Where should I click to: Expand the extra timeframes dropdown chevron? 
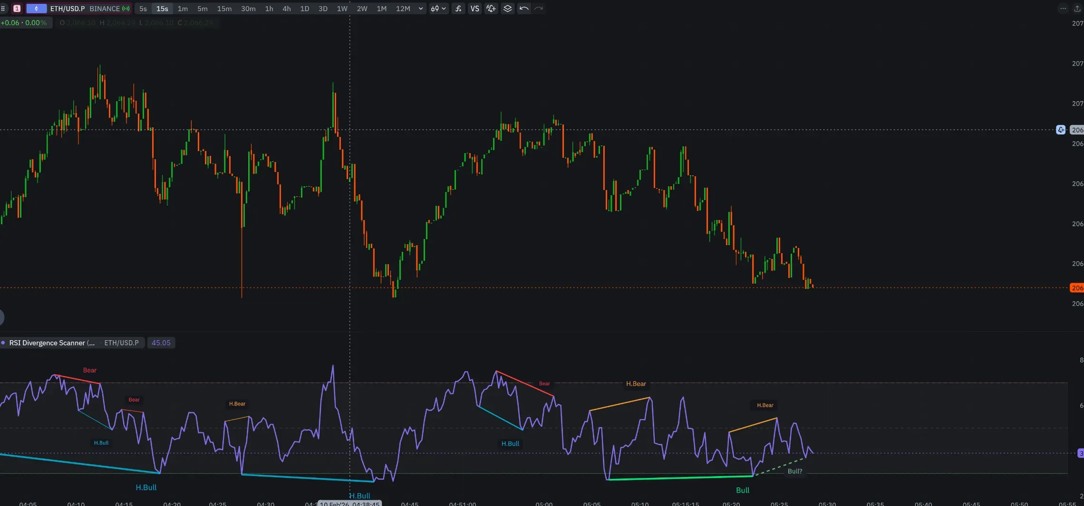point(420,8)
